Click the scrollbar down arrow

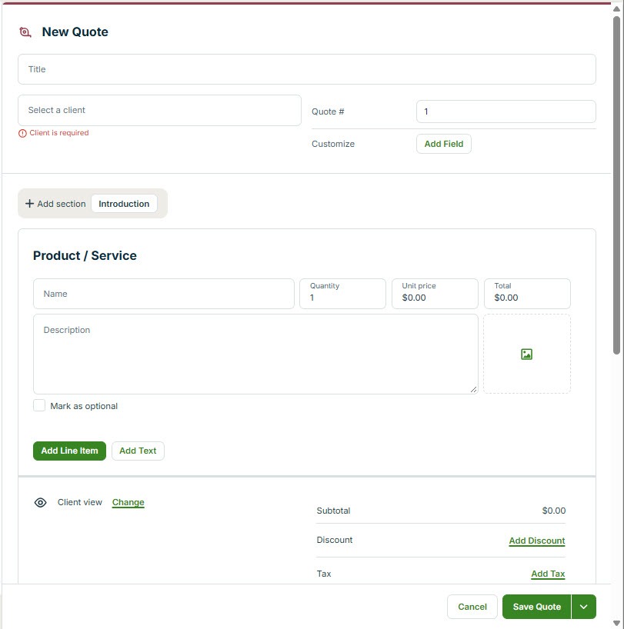[x=617, y=623]
